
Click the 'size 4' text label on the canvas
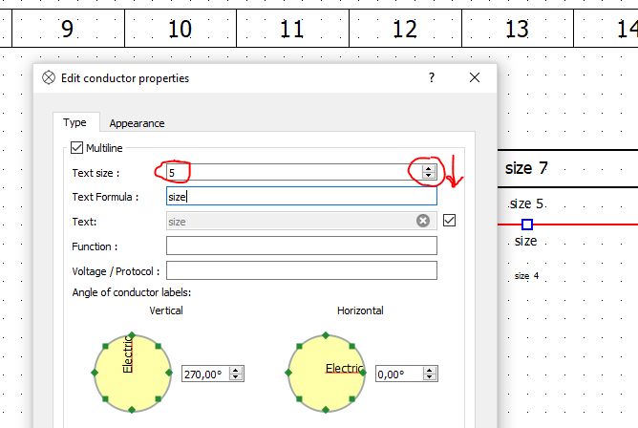point(526,276)
